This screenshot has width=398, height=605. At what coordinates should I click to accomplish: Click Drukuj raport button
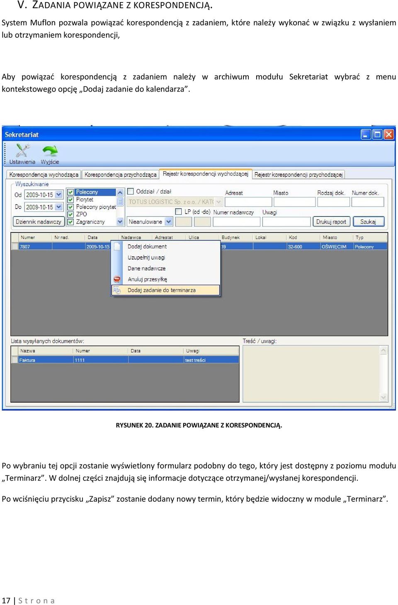pyautogui.click(x=331, y=222)
